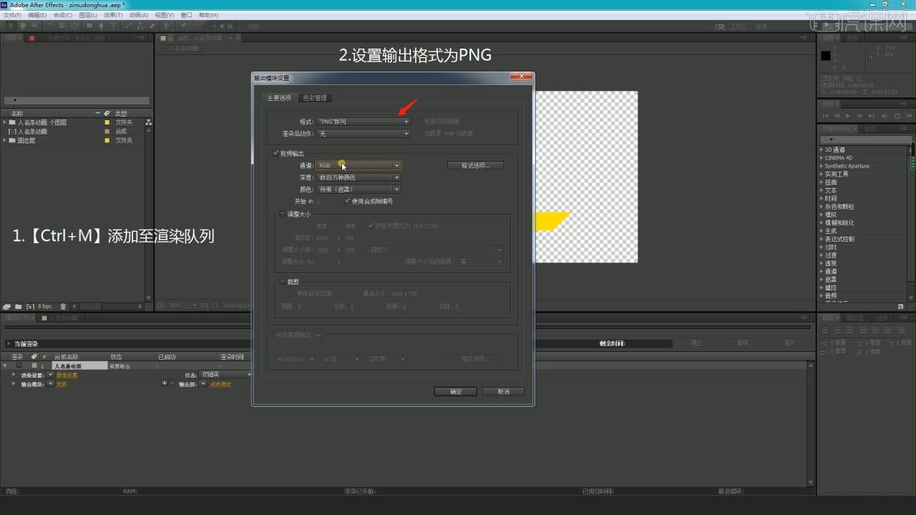This screenshot has height=515, width=916.
Task: Click the black foreground swatch in Info panel
Action: 826,55
